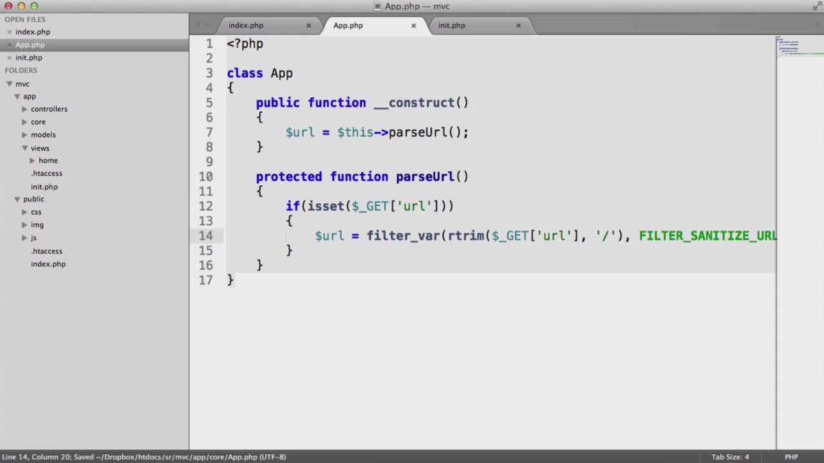The width and height of the screenshot is (824, 463).
Task: Close index.php in Open Files sidebar
Action: tap(9, 32)
